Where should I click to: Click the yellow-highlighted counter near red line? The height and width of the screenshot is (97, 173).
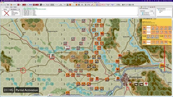[162, 66]
